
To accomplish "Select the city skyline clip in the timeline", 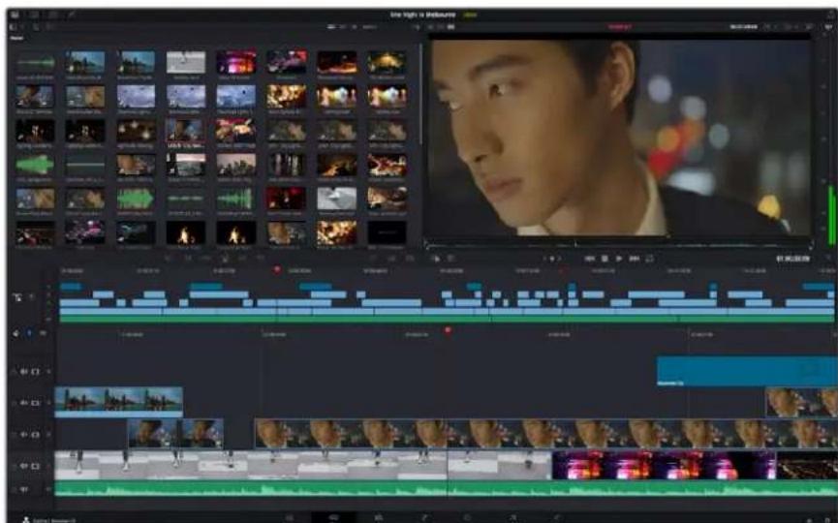I will (118, 402).
